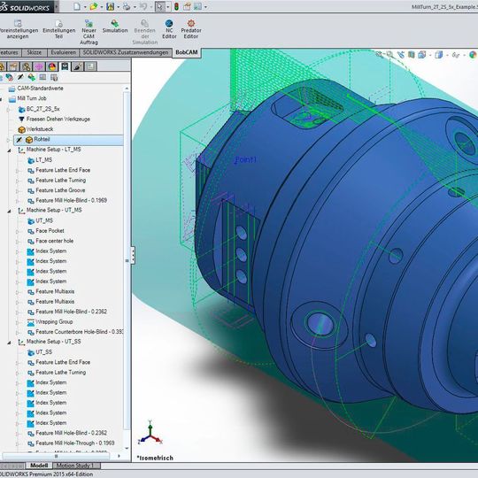
Task: Switch to the Skizze tab
Action: [x=35, y=52]
